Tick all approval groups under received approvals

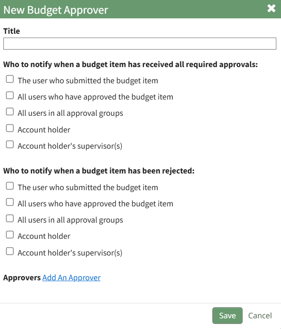point(10,112)
